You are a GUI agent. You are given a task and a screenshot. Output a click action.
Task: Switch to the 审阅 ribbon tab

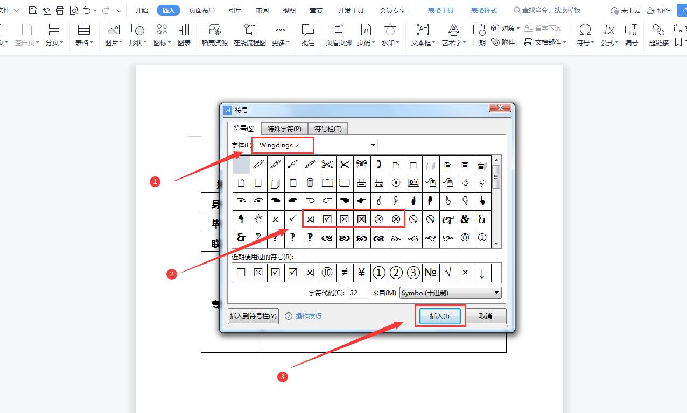point(262,11)
